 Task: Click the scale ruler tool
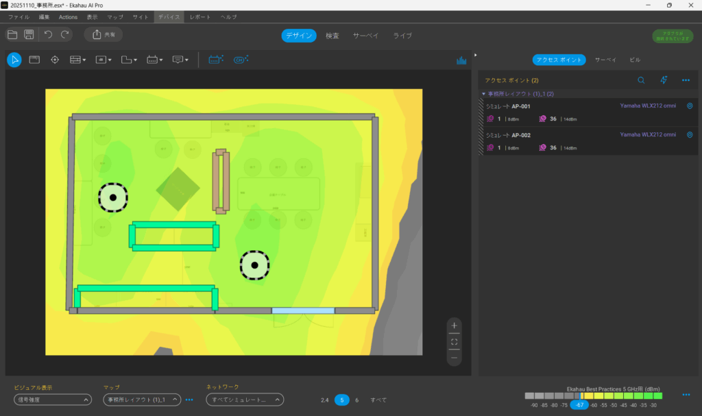(34, 60)
